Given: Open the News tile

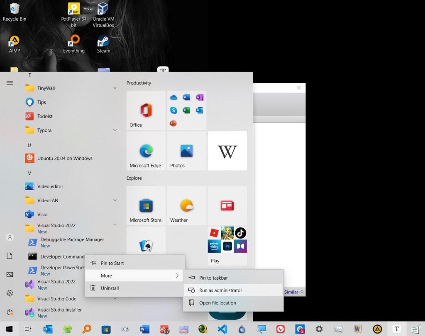Looking at the screenshot, I should 227,205.
